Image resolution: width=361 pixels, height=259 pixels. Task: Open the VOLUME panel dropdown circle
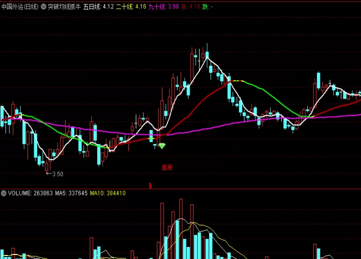4,193
